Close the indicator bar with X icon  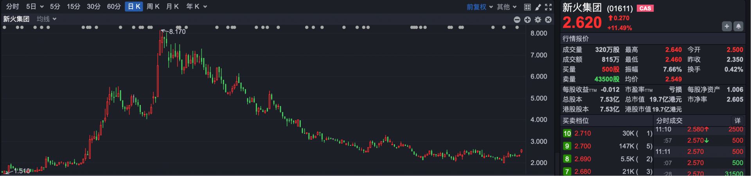pyautogui.click(x=548, y=20)
